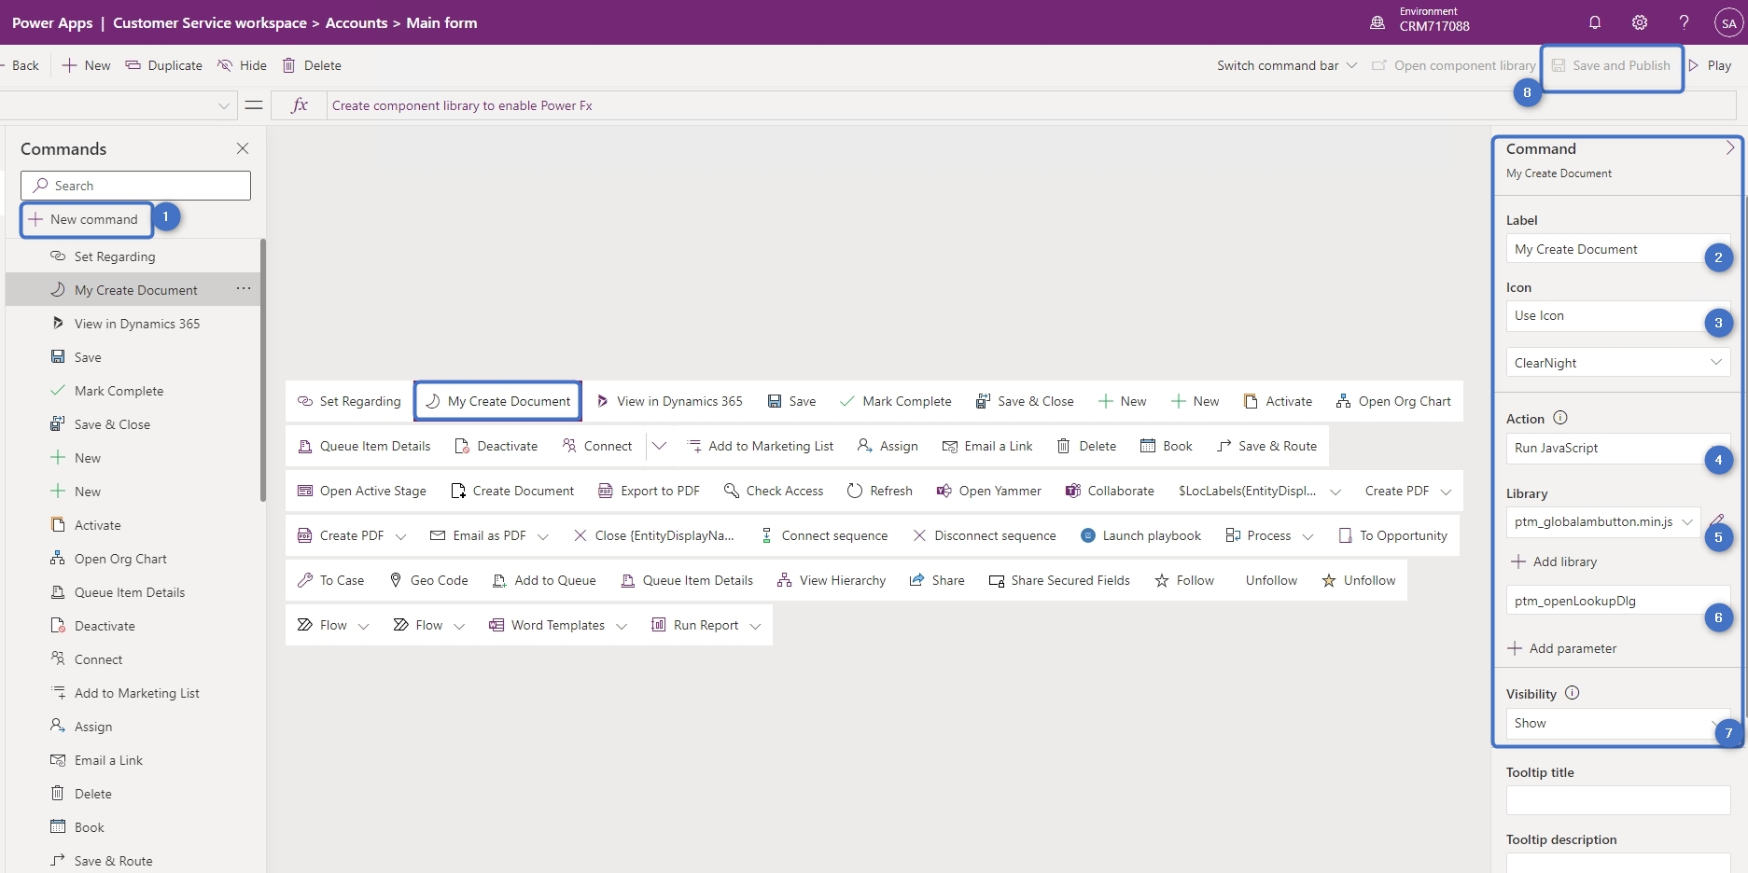Click Add parameter
The width and height of the screenshot is (1748, 873).
(1562, 648)
